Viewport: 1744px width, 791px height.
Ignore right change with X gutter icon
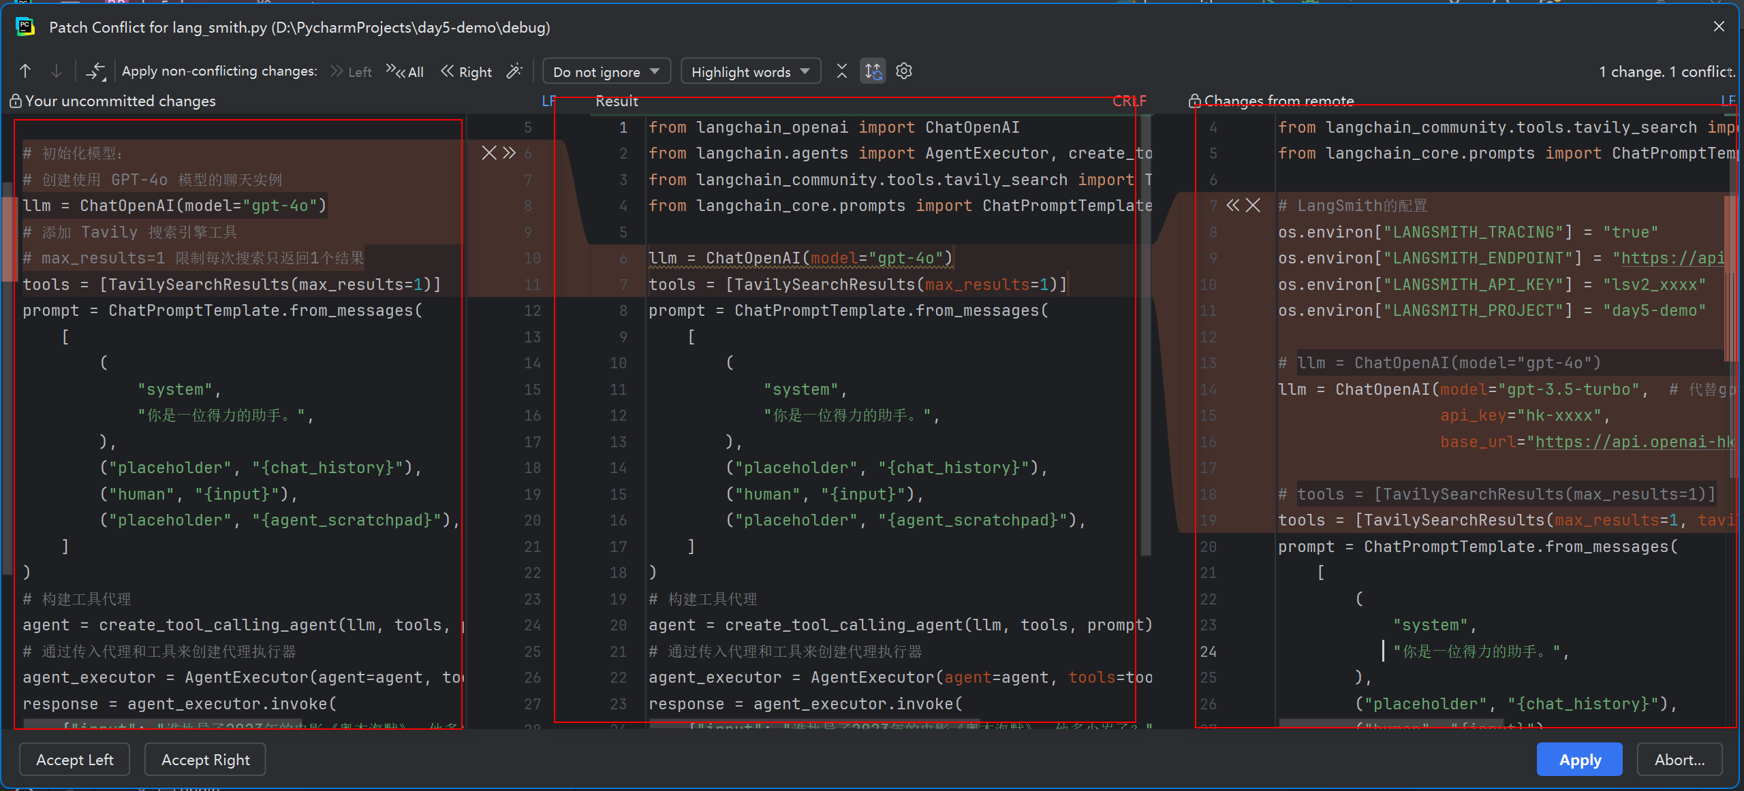click(1253, 205)
